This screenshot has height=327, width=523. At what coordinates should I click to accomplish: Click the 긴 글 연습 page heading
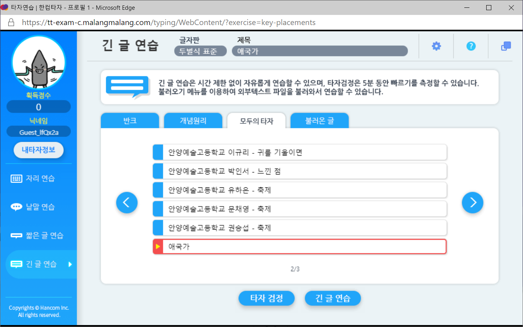tap(130, 46)
